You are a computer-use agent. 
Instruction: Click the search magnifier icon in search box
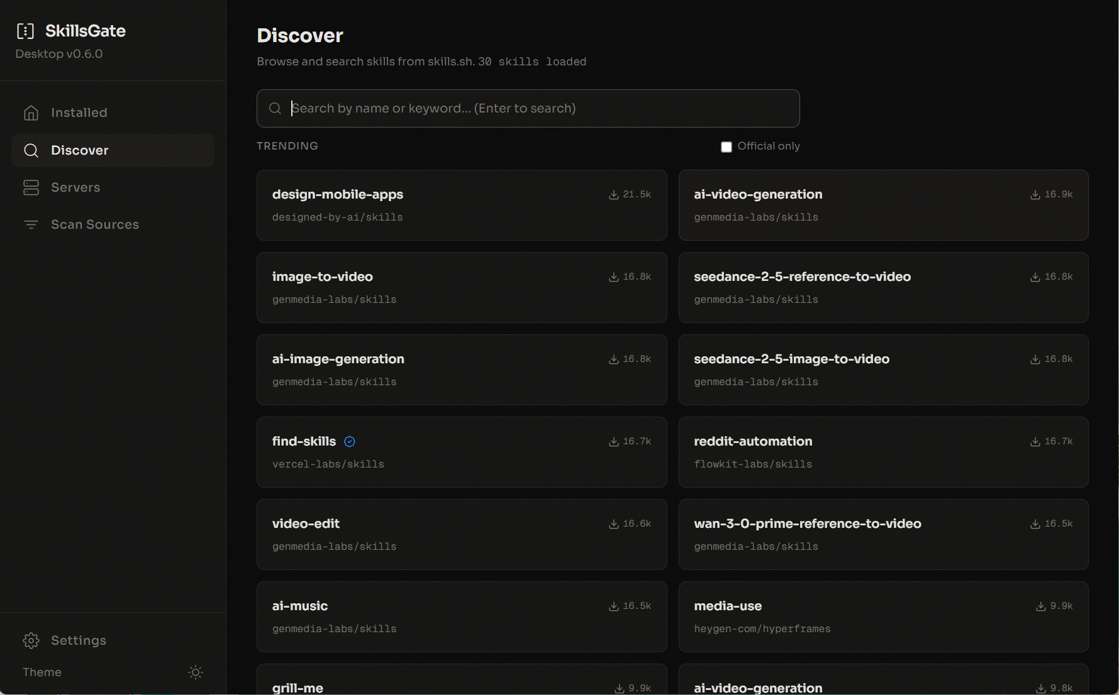(275, 108)
